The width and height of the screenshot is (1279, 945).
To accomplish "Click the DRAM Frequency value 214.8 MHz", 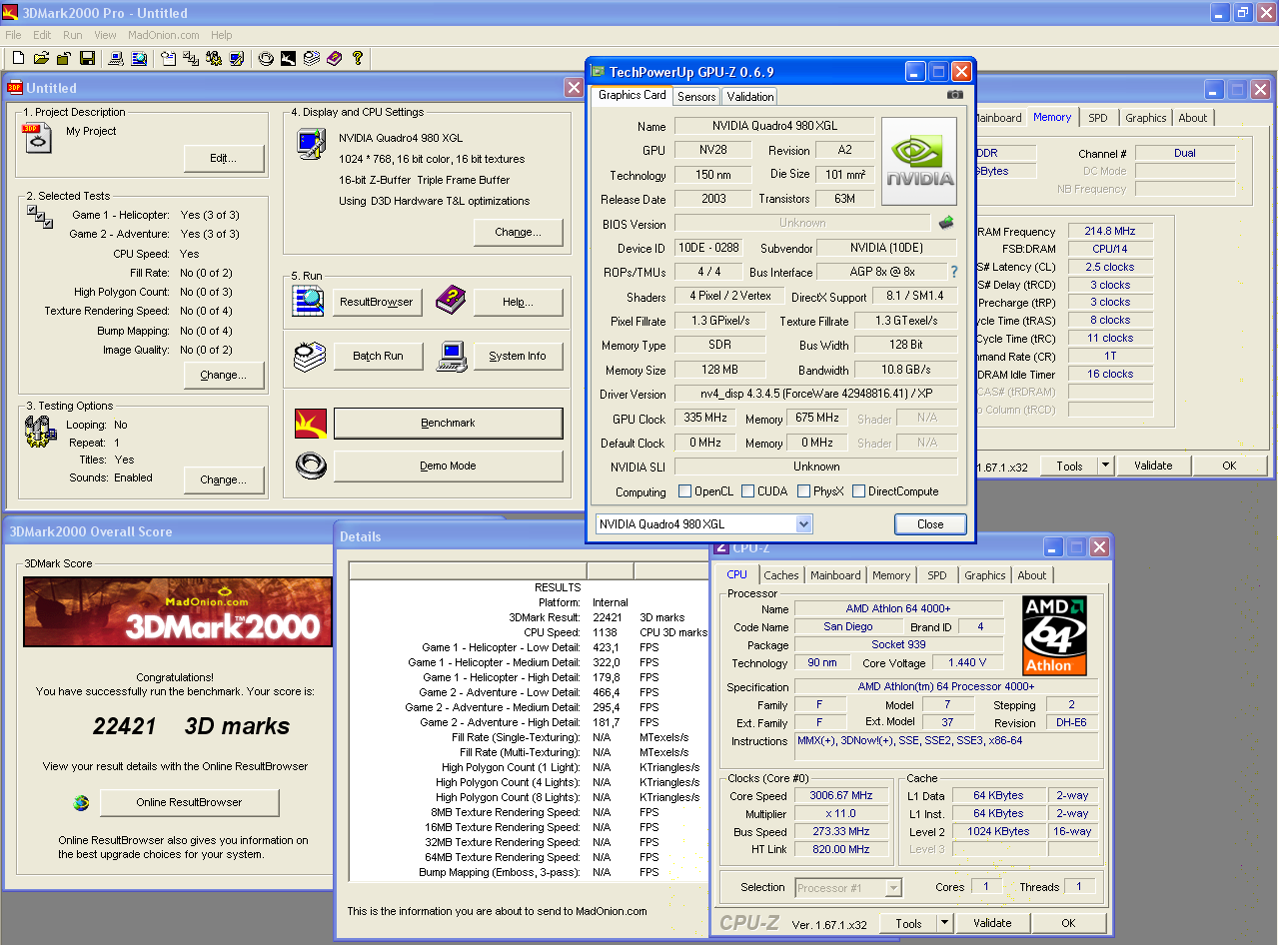I will point(1110,231).
